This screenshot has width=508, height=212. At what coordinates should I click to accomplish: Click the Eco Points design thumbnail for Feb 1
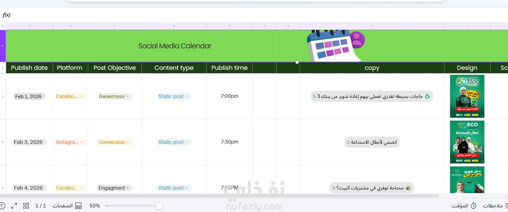(x=467, y=96)
